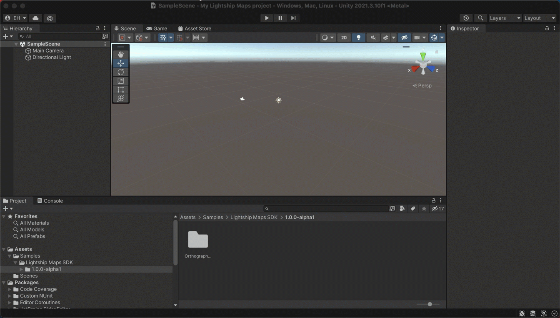560x318 pixels.
Task: Open draw mode shading dropdown
Action: click(x=328, y=38)
